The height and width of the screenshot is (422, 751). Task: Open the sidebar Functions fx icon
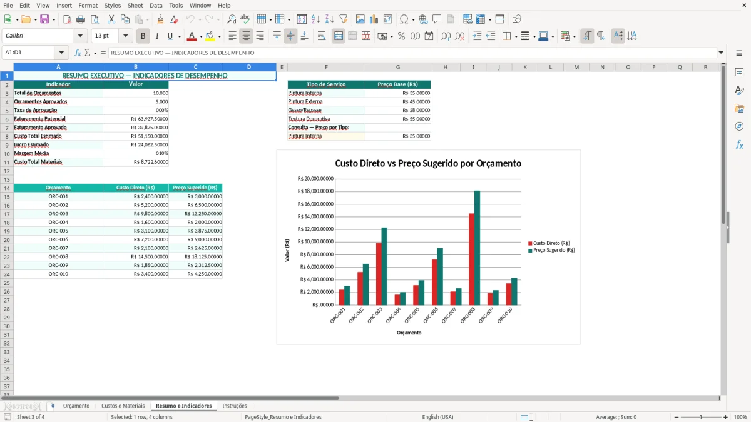tap(739, 144)
